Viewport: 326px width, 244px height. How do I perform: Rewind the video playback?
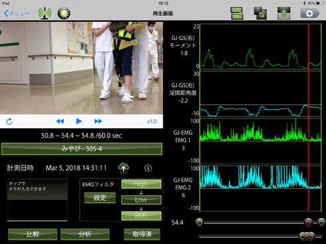tap(60, 121)
